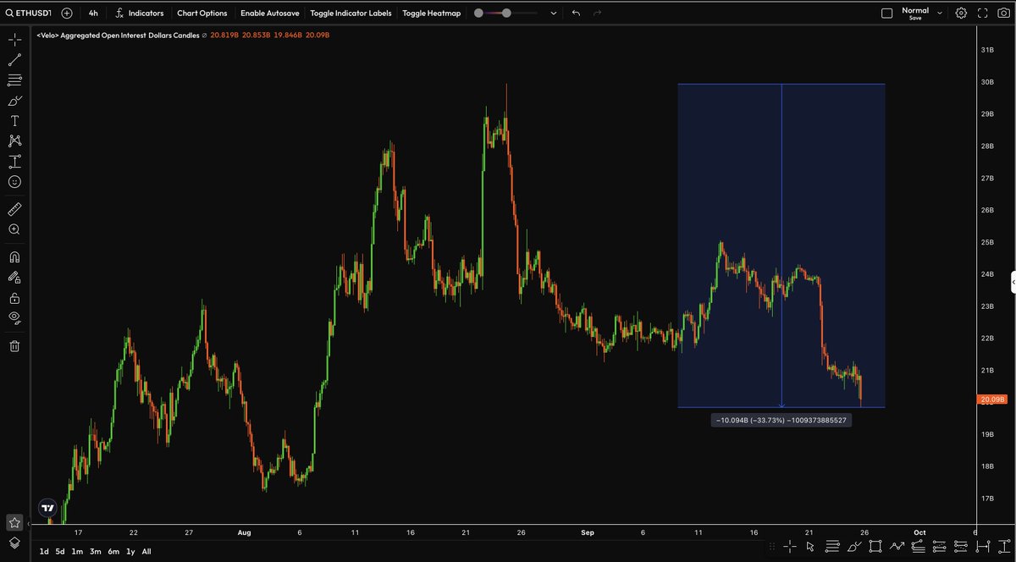1016x562 pixels.
Task: Hide all drawings with eye icon
Action: point(14,318)
